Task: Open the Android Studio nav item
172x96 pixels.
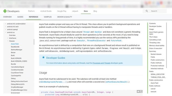Action: (46, 11)
